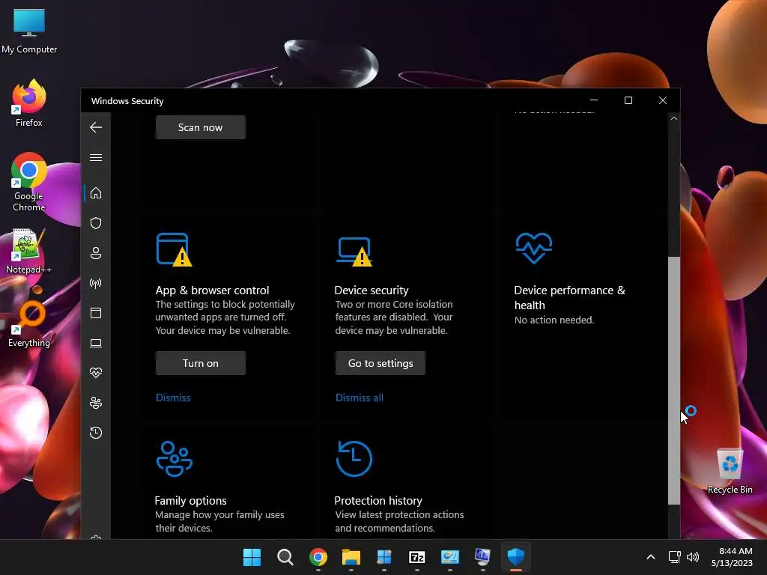Select the Everything search desktop icon

(x=29, y=324)
